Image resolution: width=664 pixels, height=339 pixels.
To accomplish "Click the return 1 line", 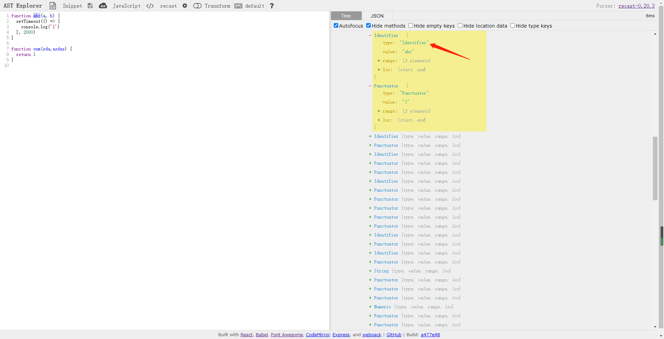I will tap(26, 55).
